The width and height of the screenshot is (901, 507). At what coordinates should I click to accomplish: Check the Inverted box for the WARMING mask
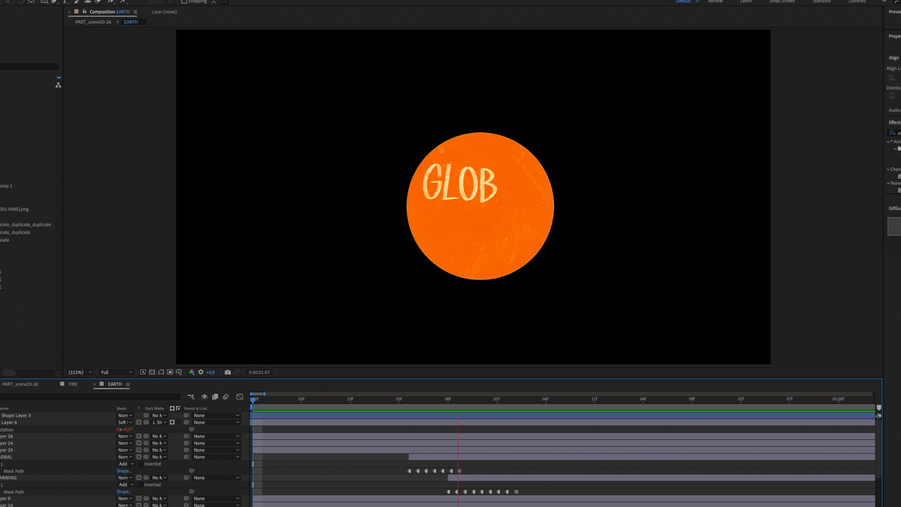pos(141,484)
